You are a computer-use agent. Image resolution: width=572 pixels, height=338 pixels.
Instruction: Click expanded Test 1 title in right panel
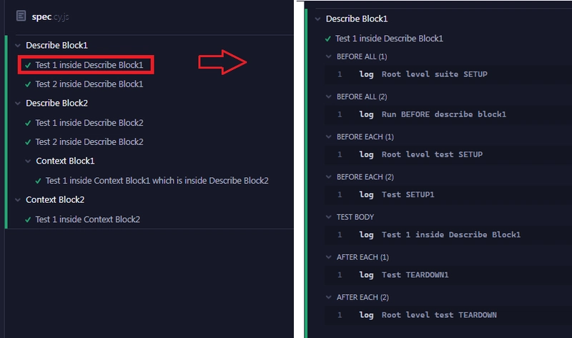click(389, 39)
